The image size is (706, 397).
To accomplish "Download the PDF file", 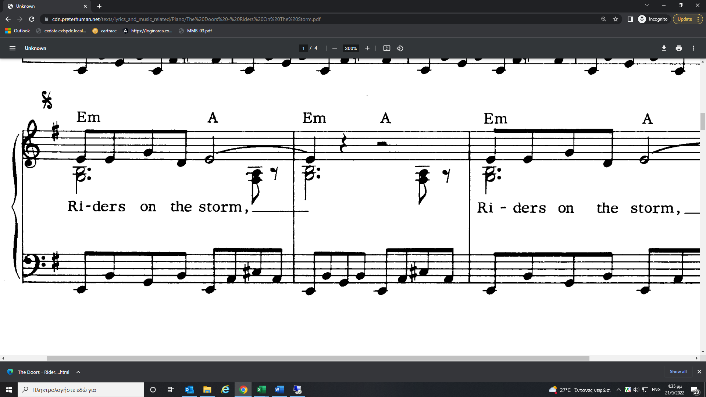I will click(664, 48).
